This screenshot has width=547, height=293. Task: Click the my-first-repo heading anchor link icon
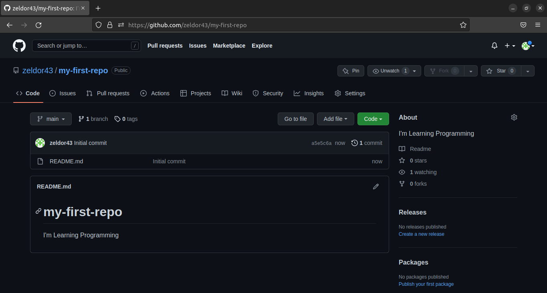(38, 211)
